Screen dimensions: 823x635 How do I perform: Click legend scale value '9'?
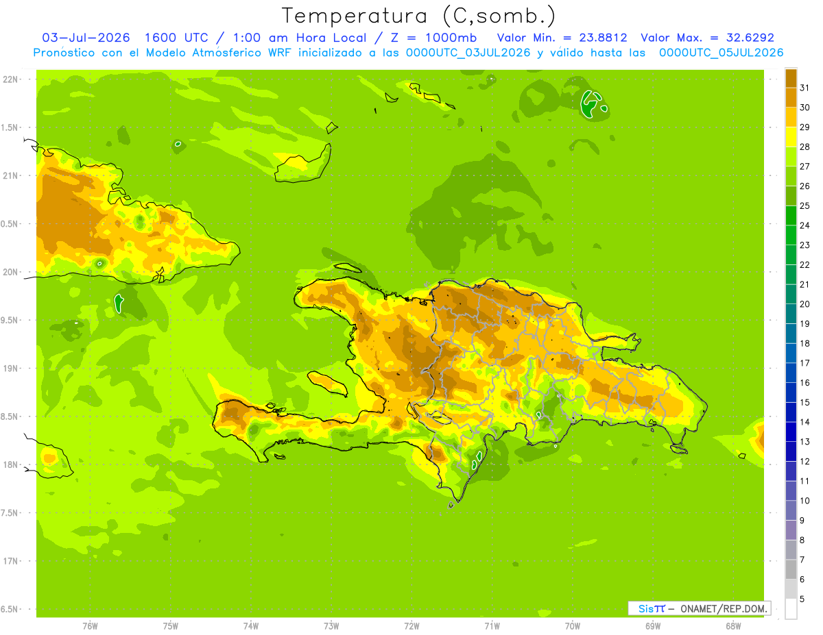pyautogui.click(x=802, y=521)
